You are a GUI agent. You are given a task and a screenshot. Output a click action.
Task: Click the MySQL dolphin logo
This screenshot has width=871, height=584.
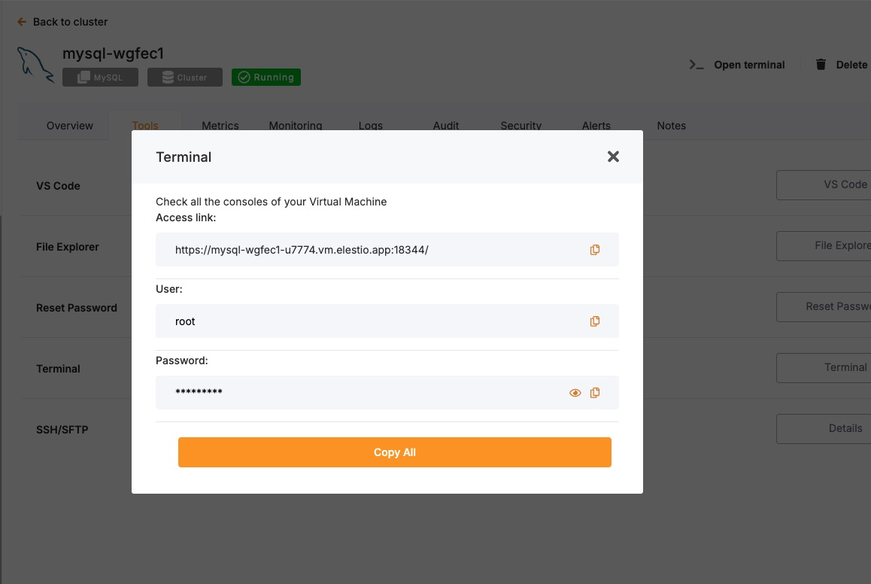(35, 65)
